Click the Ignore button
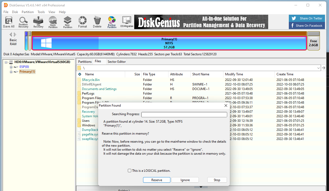The height and width of the screenshot is (191, 329). click(185, 180)
